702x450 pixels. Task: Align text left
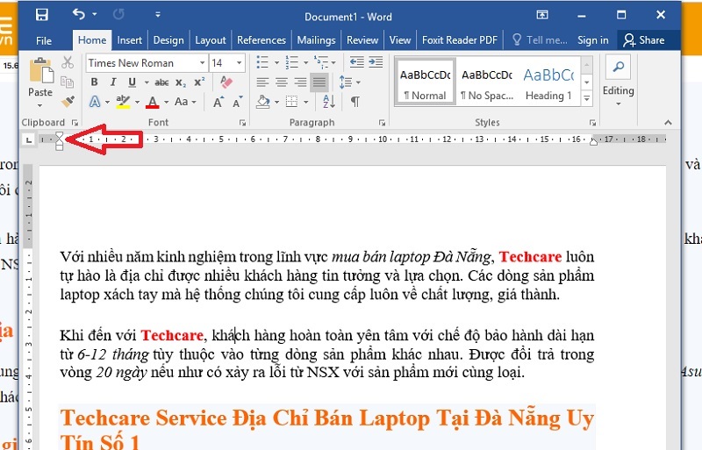[x=262, y=82]
